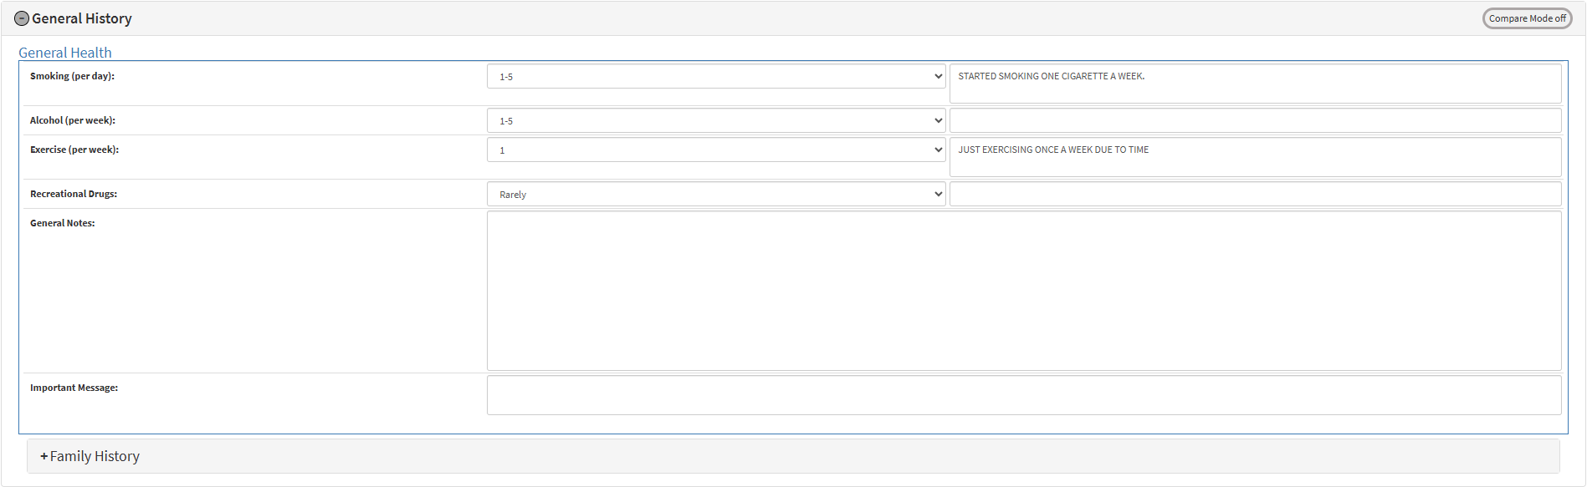Click the Exercise (per week) label

(74, 150)
